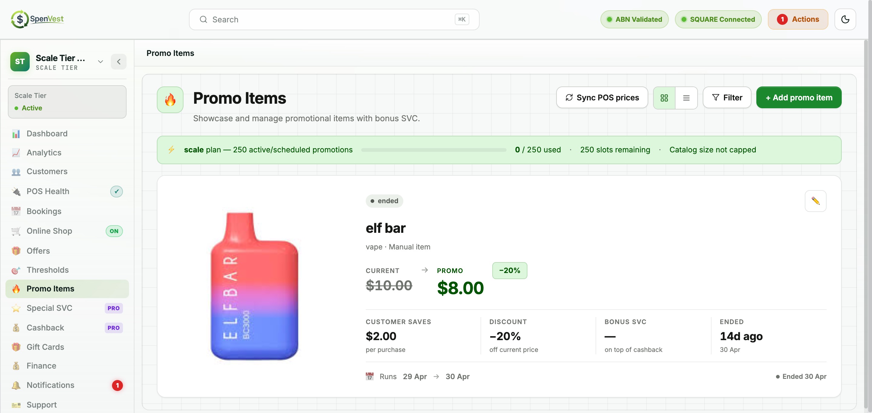Screen dimensions: 872x413
Task: Click the Gift Cards icon
Action: pos(16,347)
